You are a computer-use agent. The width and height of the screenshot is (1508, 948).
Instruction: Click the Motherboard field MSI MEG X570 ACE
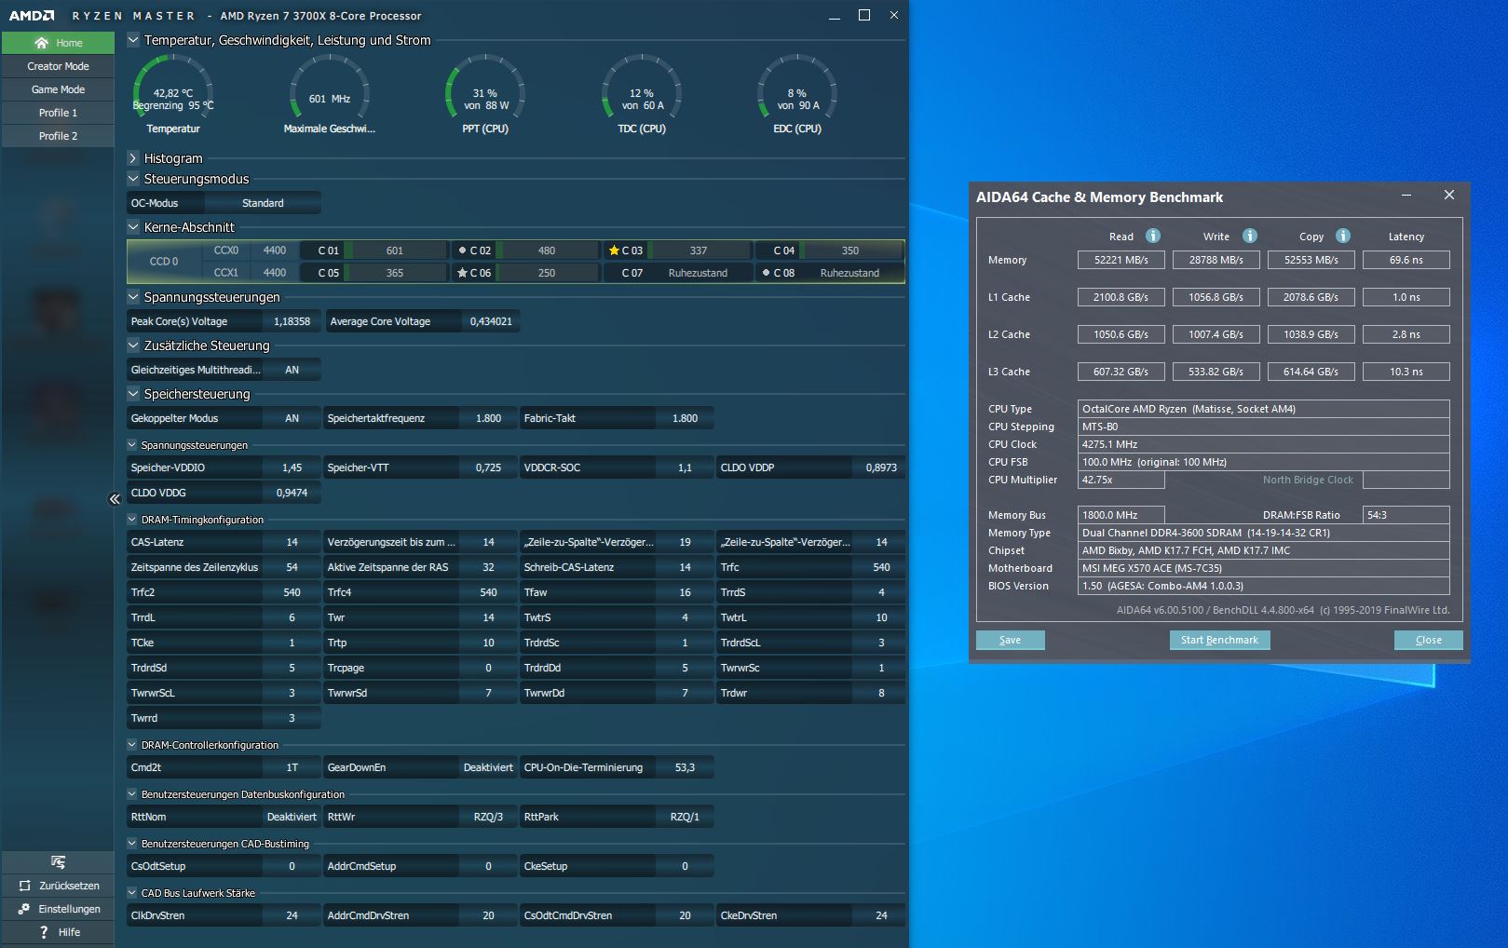[1263, 568]
